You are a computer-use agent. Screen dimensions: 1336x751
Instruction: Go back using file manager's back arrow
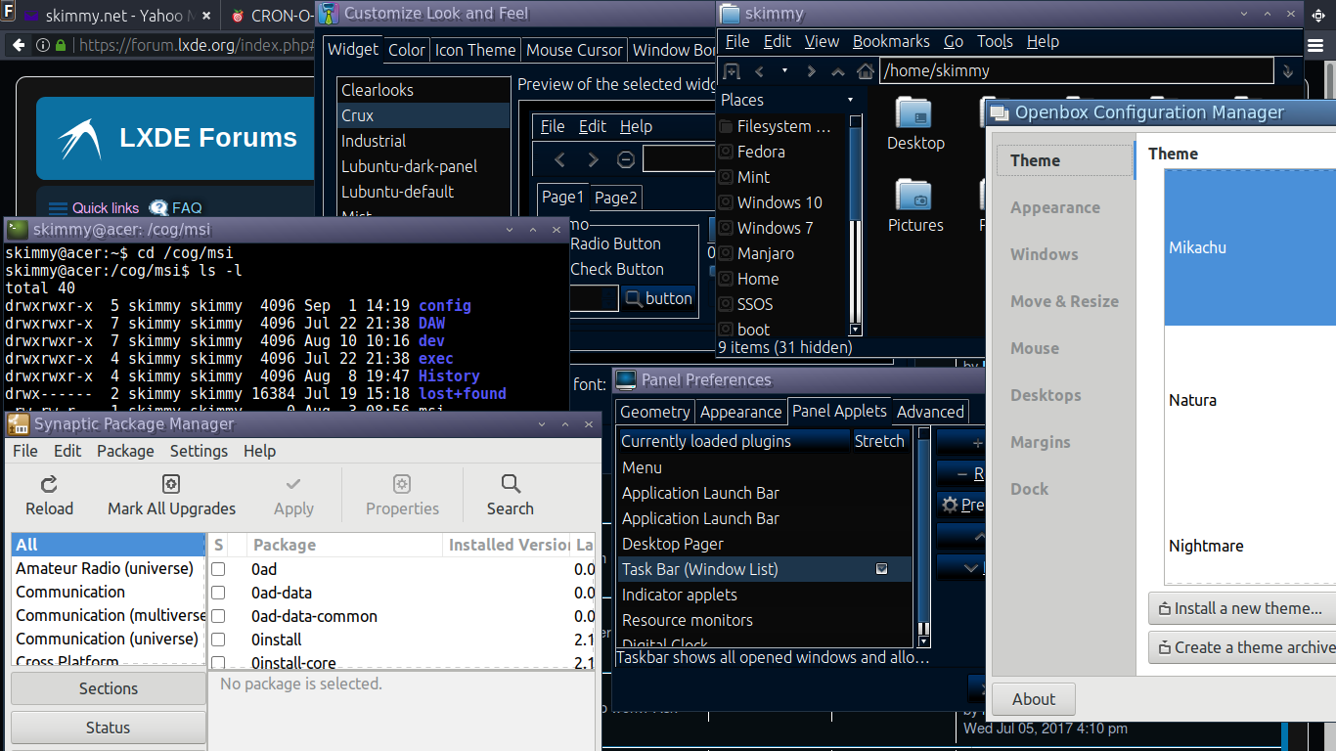pyautogui.click(x=759, y=70)
